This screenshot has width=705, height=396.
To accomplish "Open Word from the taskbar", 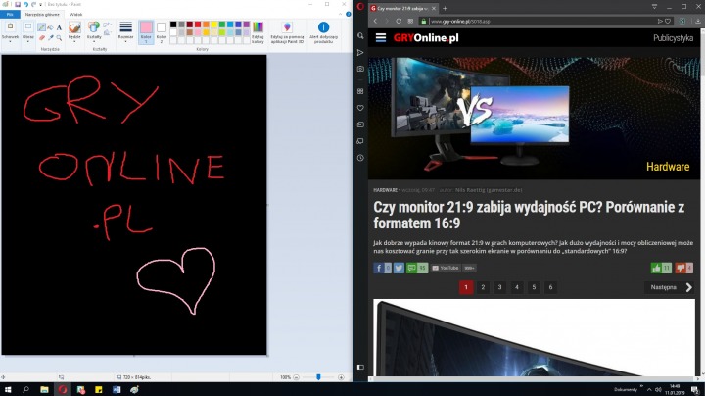I will tap(117, 390).
